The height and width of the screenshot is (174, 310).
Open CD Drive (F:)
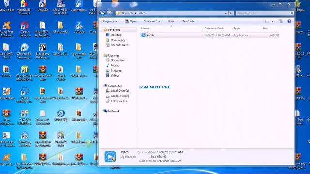[119, 101]
